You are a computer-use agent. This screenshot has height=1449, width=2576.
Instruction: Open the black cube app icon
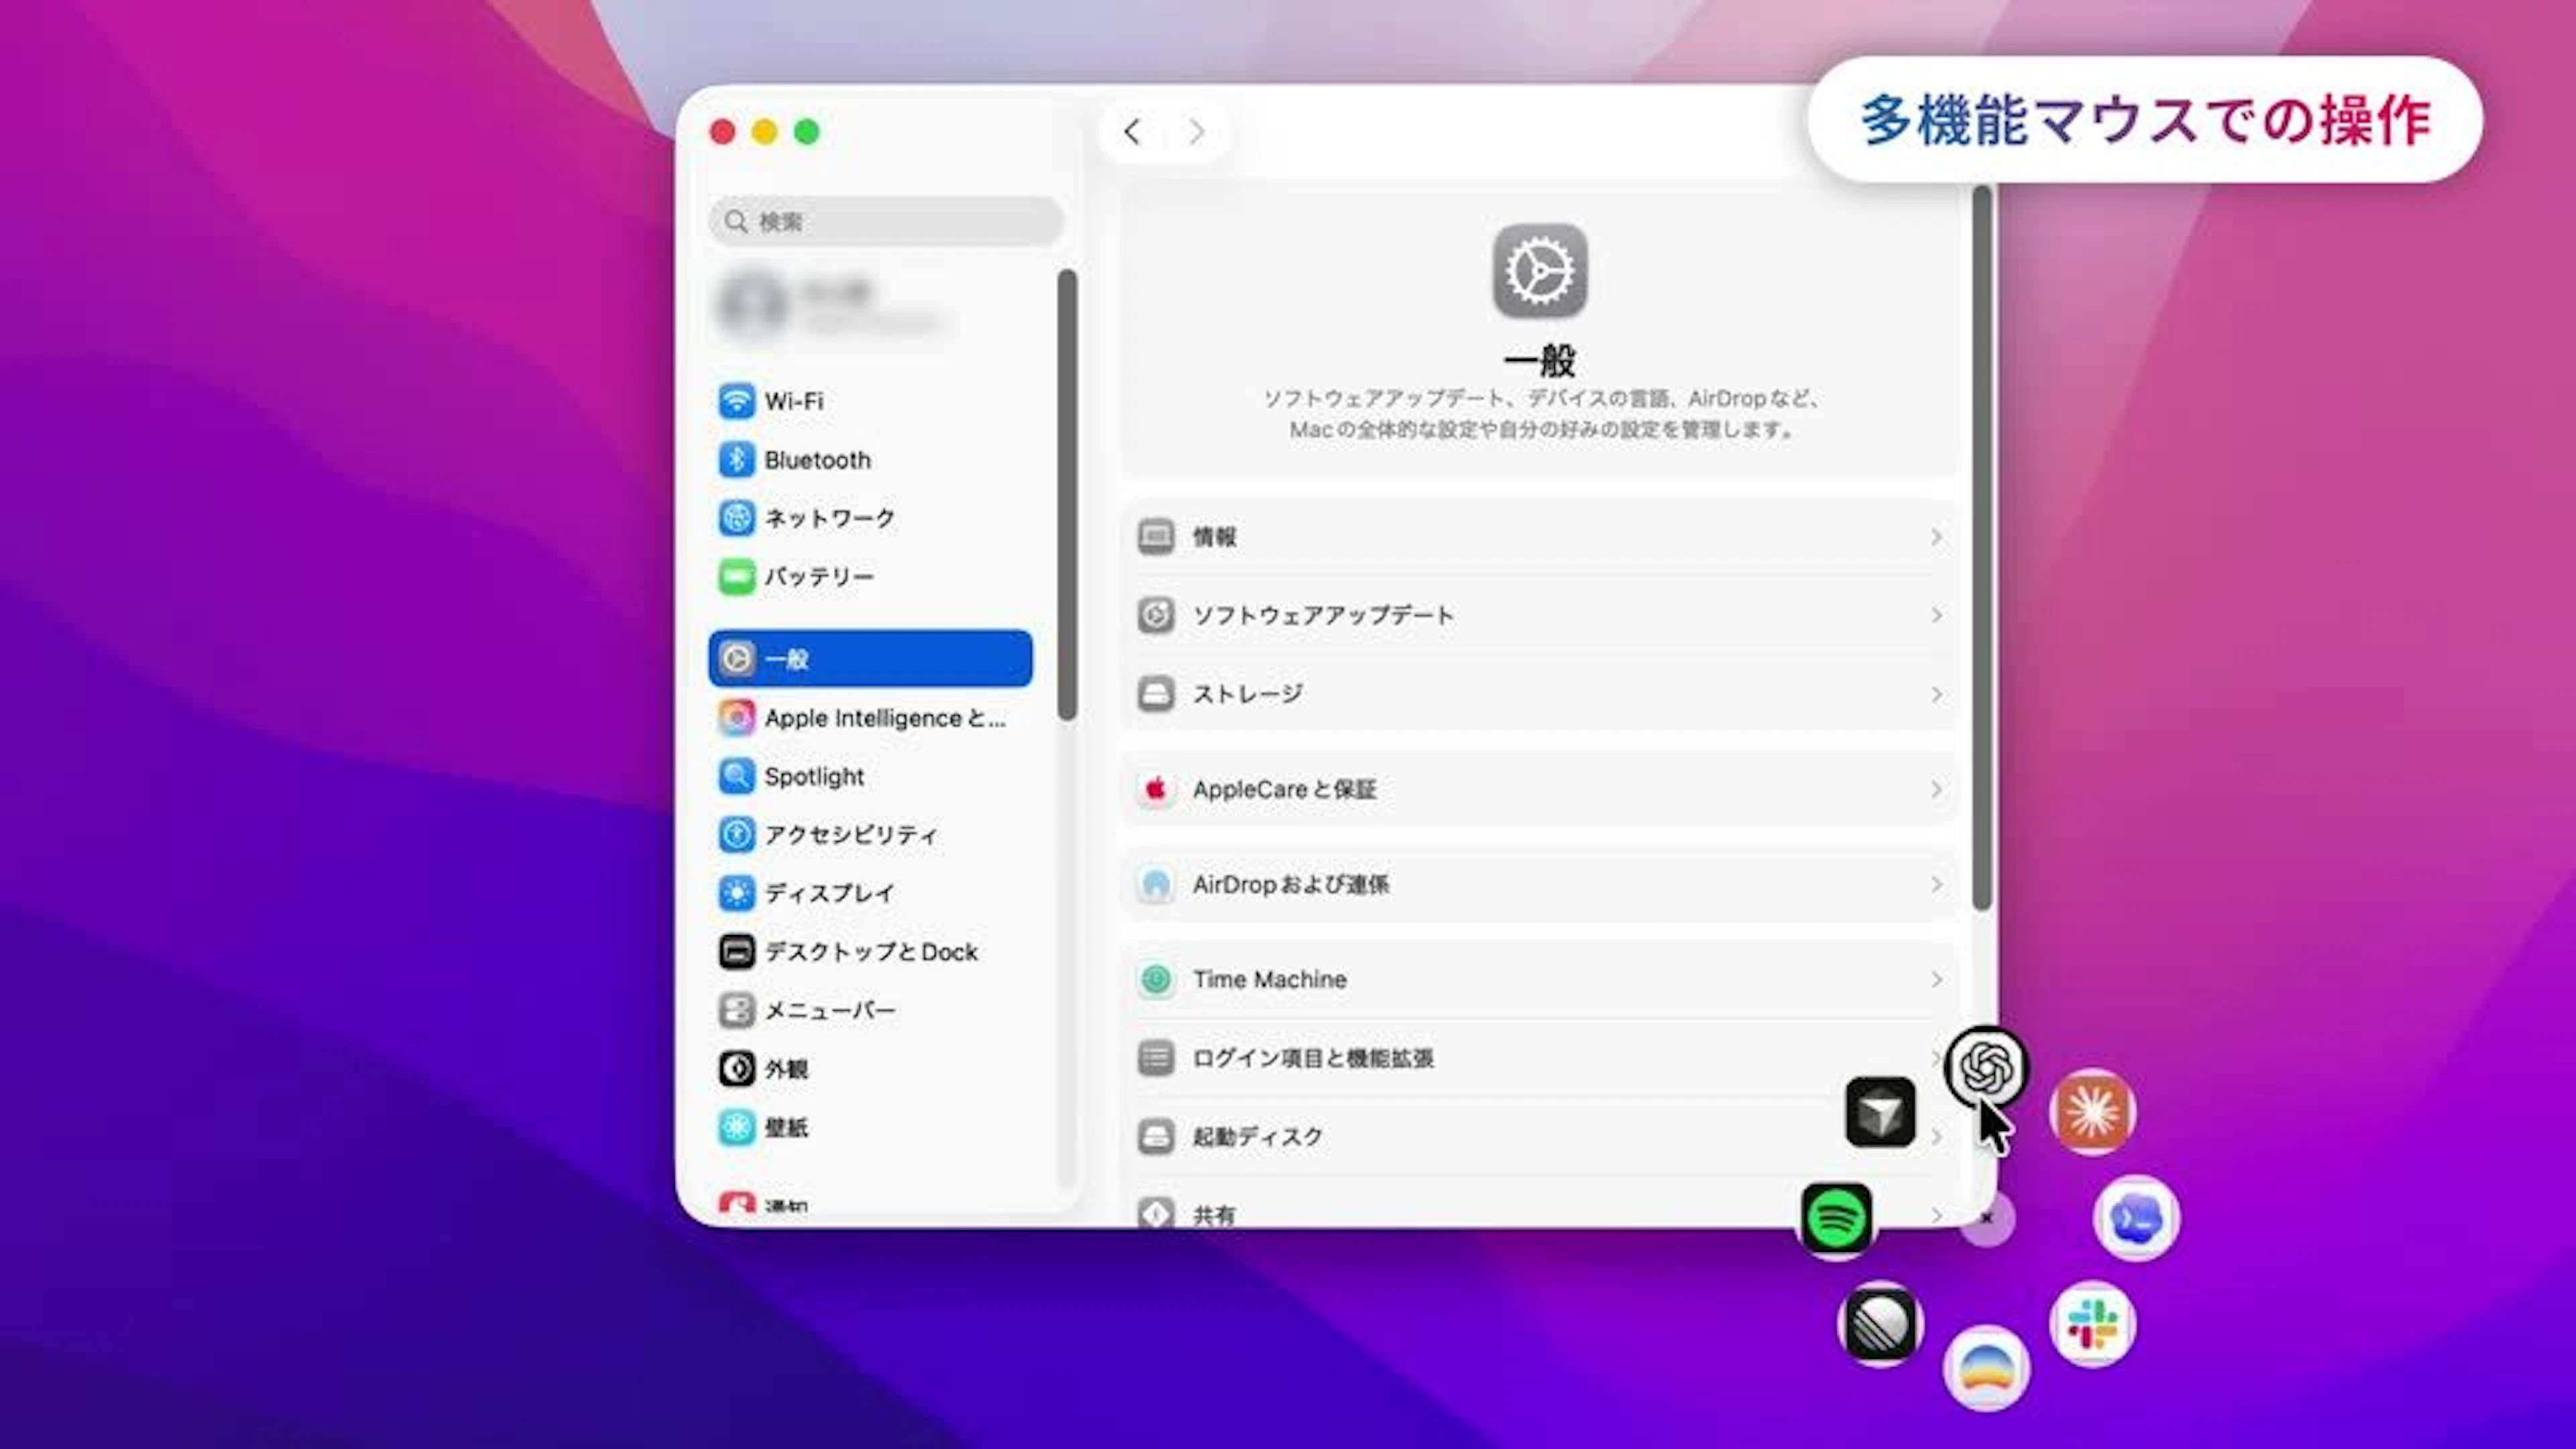point(1880,1111)
